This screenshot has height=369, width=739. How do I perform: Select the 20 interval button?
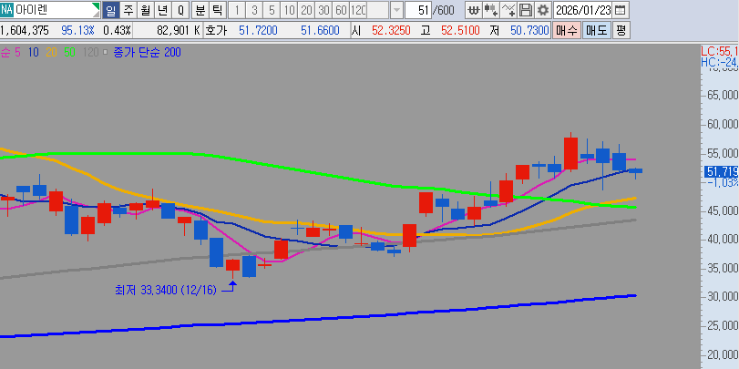[307, 9]
